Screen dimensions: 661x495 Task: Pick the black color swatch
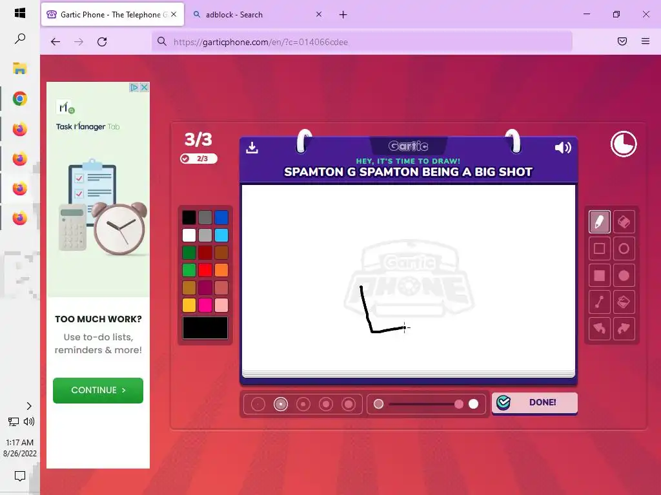click(189, 217)
